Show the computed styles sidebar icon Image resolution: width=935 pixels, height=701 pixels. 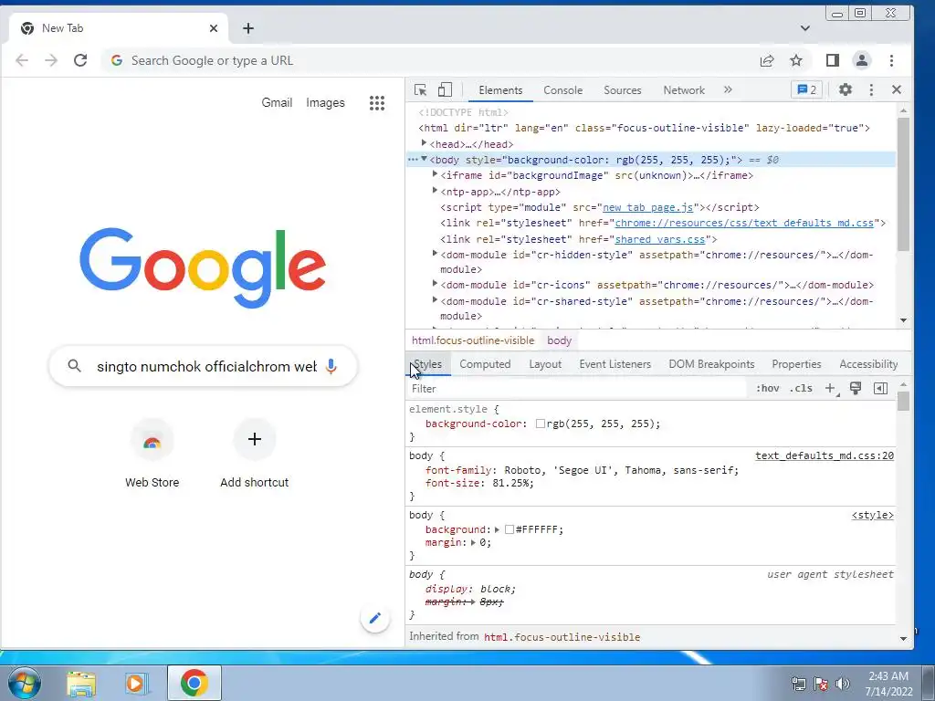[x=881, y=388]
